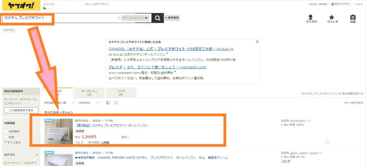The height and width of the screenshot is (166, 366).
Task: Click the +条件指定 button
Action: tap(172, 18)
